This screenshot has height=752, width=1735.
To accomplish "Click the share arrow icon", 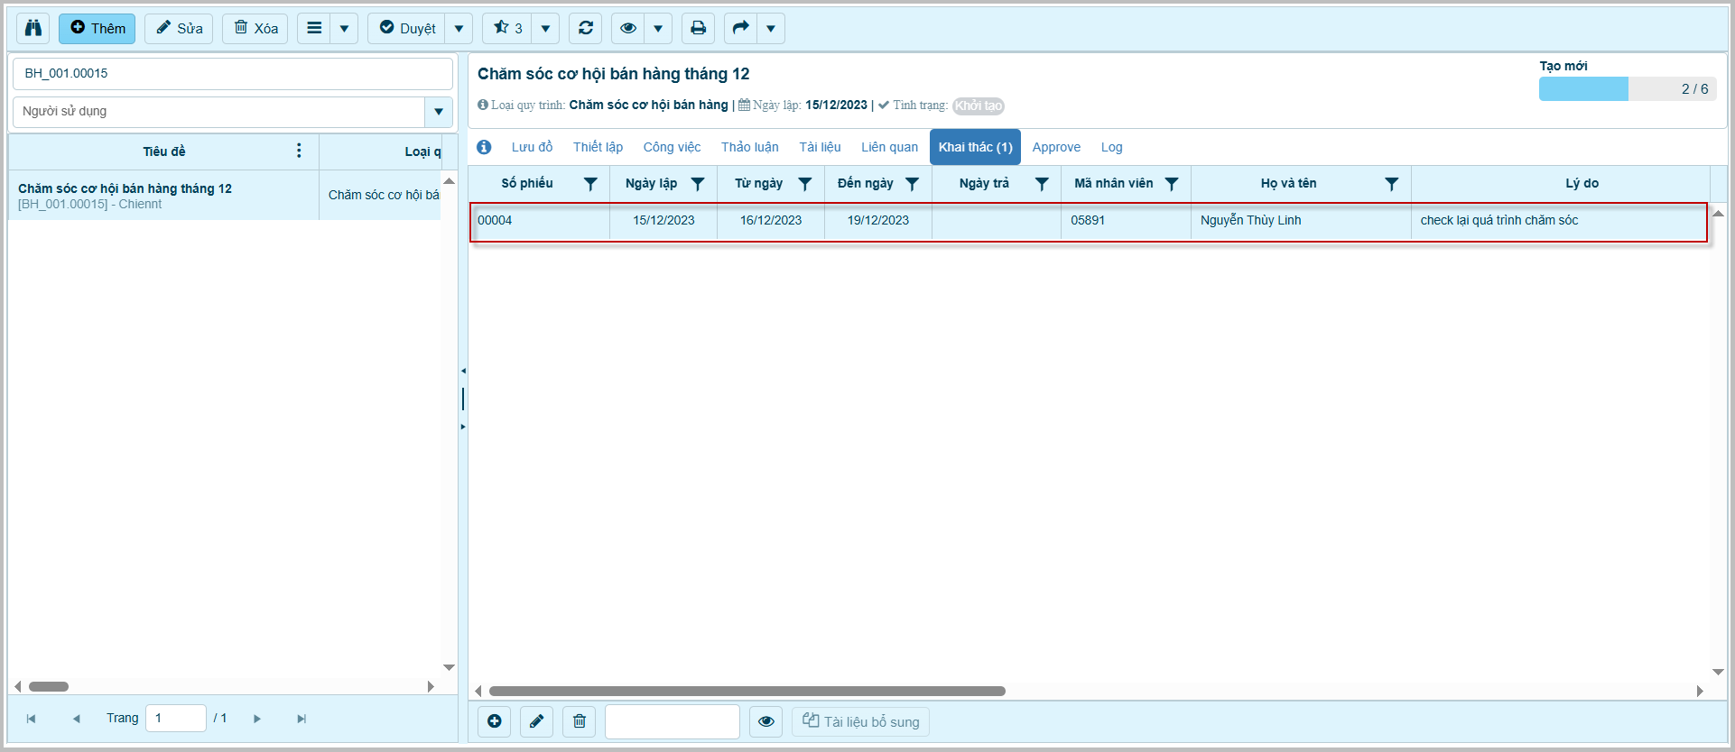I will (x=740, y=28).
